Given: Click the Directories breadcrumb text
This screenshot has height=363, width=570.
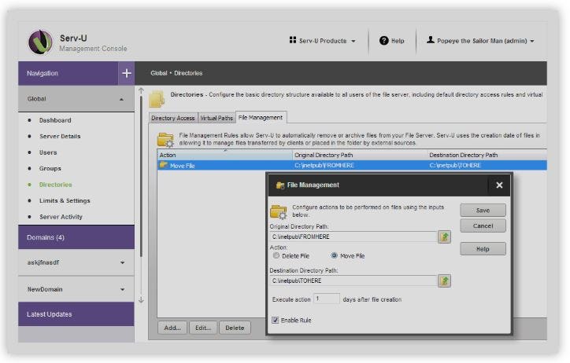Looking at the screenshot, I should [188, 73].
